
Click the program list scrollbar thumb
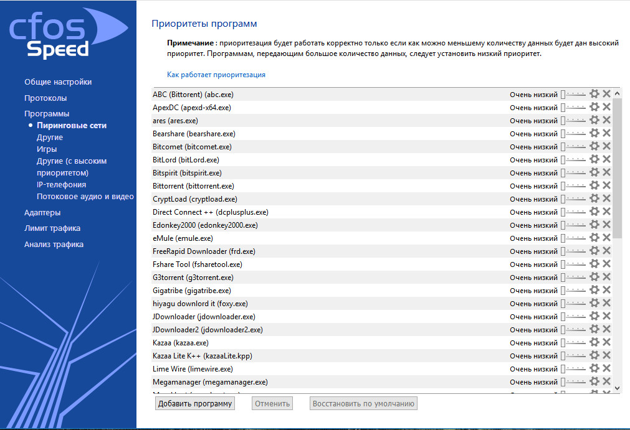point(617,169)
